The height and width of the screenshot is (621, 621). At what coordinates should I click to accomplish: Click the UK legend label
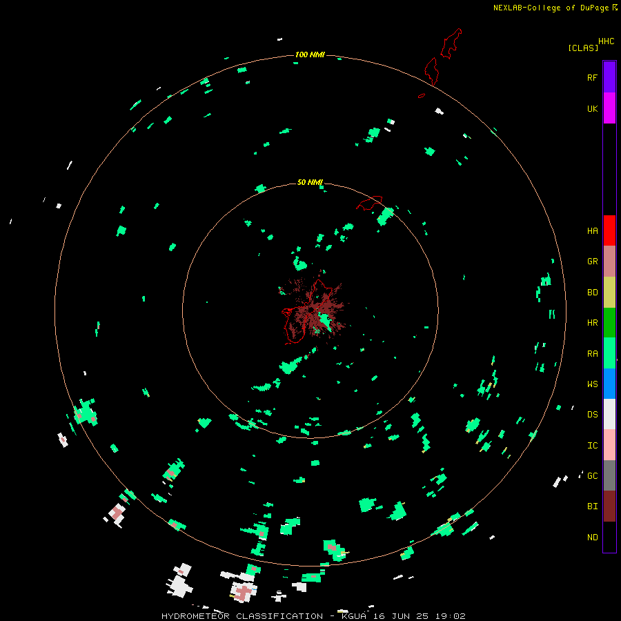592,109
